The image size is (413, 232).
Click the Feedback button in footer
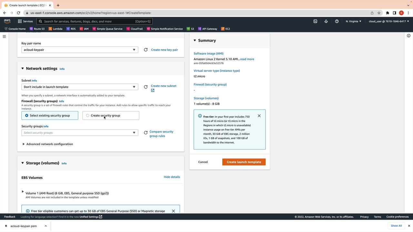click(10, 217)
